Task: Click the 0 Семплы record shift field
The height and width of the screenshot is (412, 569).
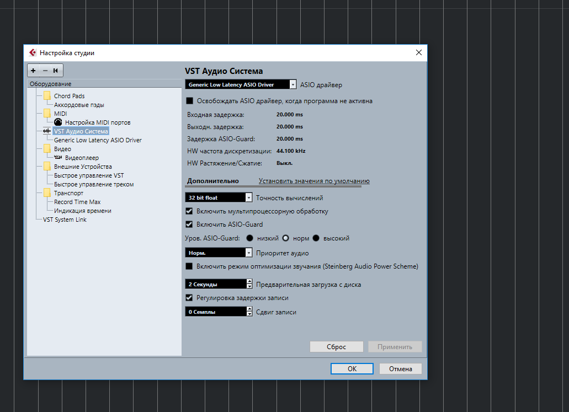Action: pyautogui.click(x=216, y=312)
